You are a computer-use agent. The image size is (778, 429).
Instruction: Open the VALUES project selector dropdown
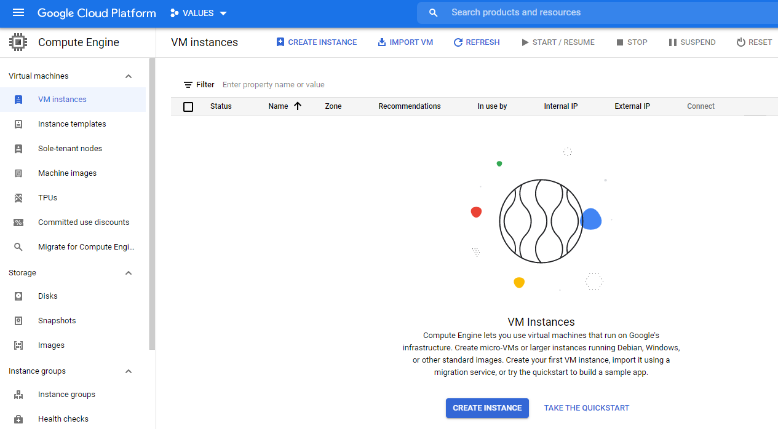tap(199, 13)
